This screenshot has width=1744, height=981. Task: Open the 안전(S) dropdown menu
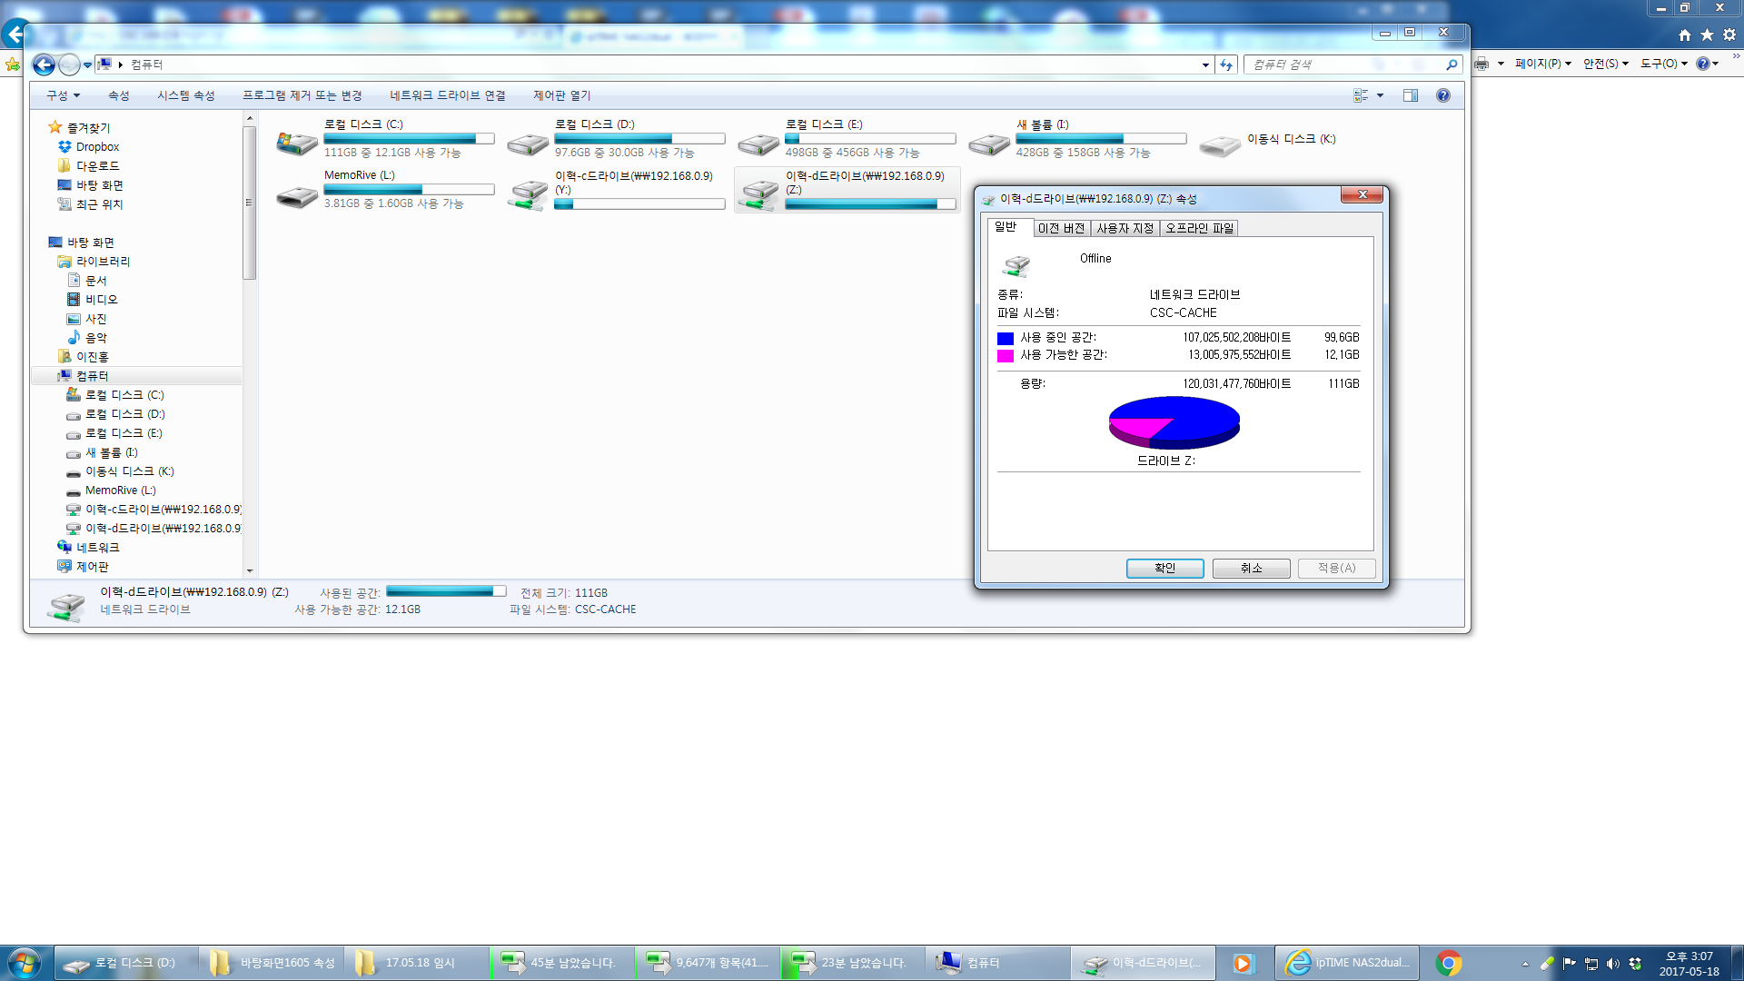[1605, 64]
